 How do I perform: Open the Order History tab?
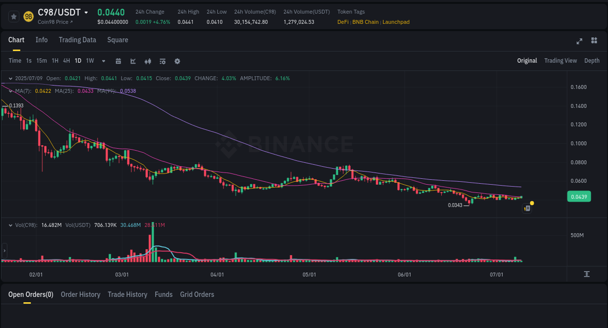click(x=80, y=294)
